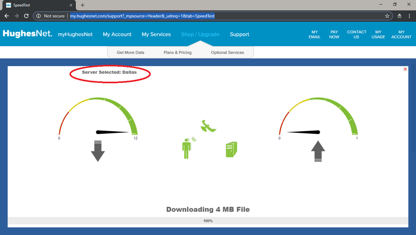Viewport: 416px width, 235px height.
Task: Open My Services in the navigation
Action: click(156, 34)
